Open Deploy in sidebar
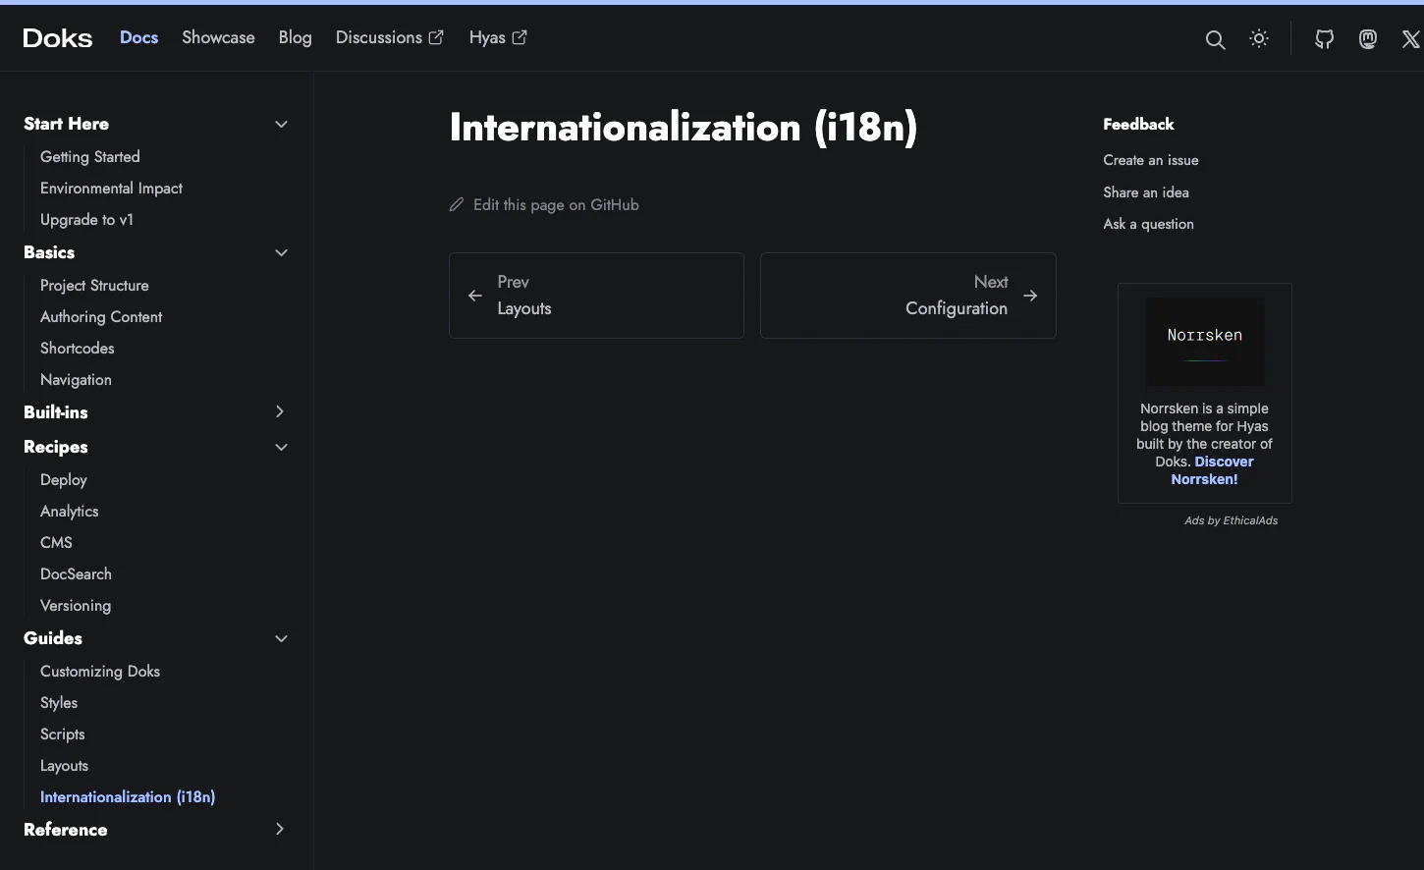Screen dimensions: 1424x870 point(64,479)
